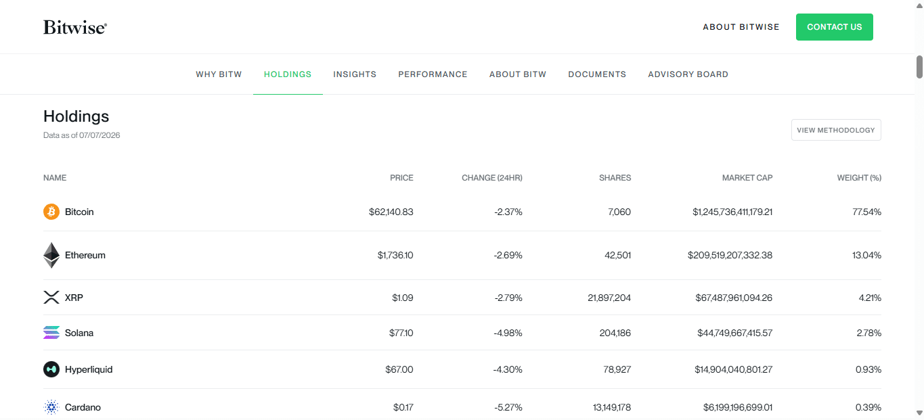Click XRP change -2.79%

coord(508,298)
